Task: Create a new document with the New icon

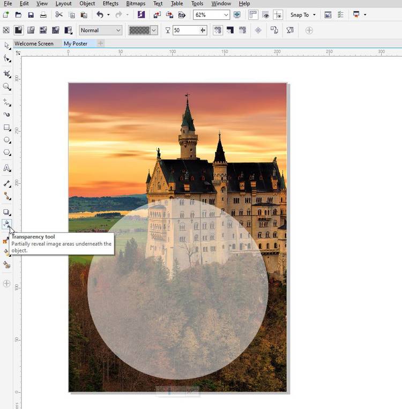Action: click(x=6, y=15)
